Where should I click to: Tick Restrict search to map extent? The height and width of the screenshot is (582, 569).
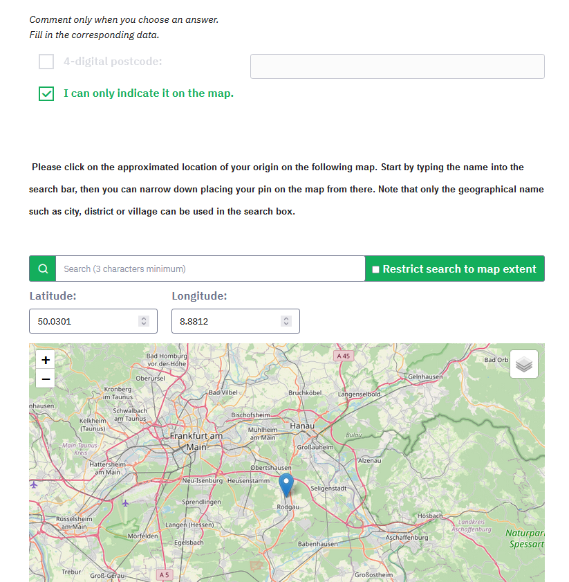click(x=375, y=269)
